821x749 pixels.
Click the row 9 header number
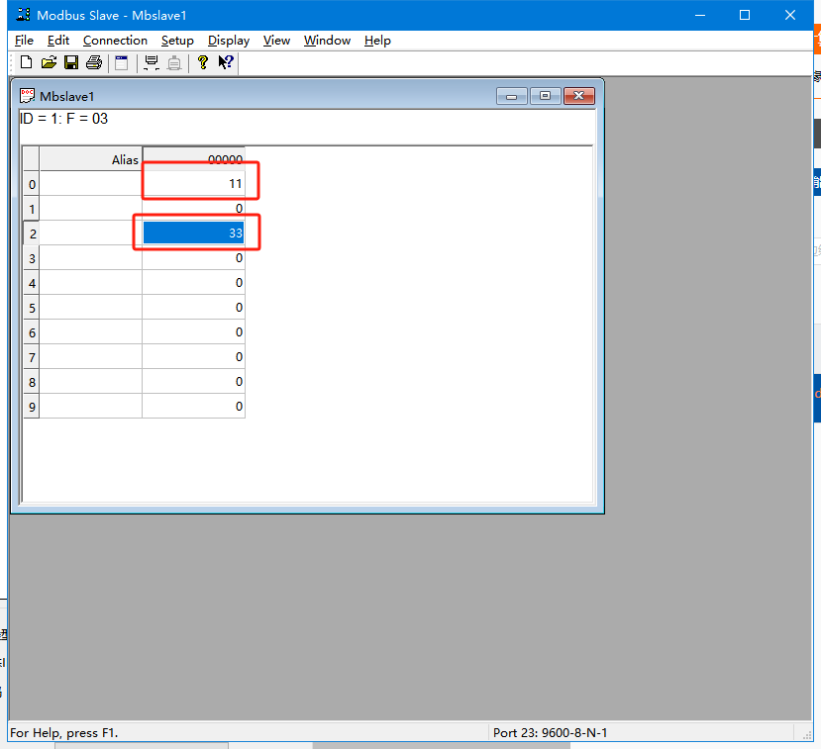[x=32, y=406]
